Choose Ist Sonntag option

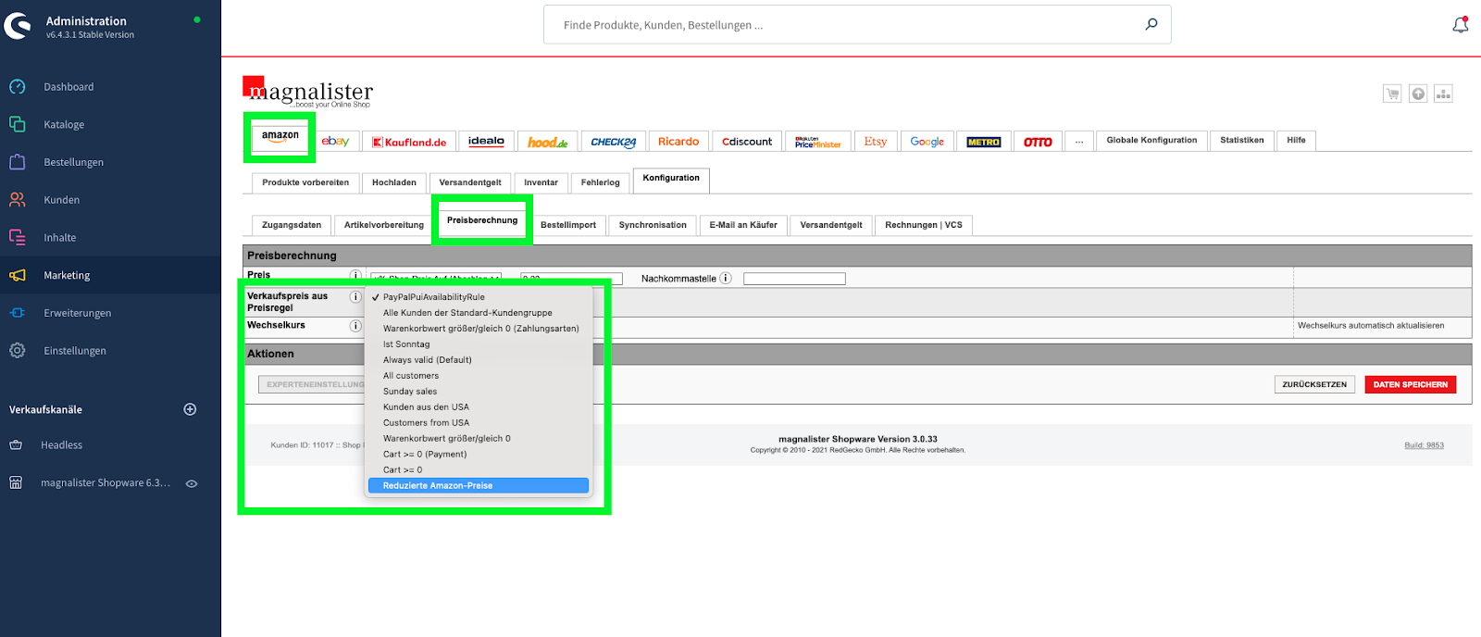479,344
